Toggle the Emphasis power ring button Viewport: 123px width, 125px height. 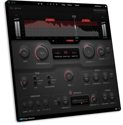[x=70, y=93]
